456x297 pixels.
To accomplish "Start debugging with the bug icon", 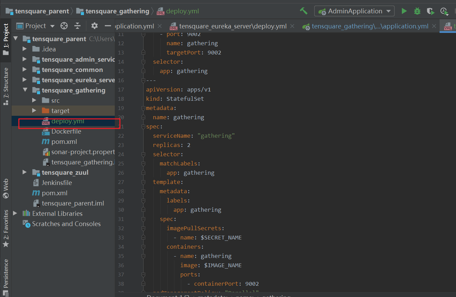I will point(417,11).
